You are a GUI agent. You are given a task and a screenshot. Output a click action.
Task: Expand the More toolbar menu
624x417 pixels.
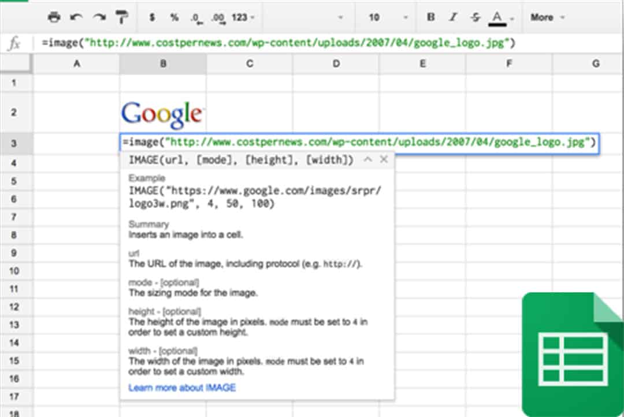click(547, 17)
